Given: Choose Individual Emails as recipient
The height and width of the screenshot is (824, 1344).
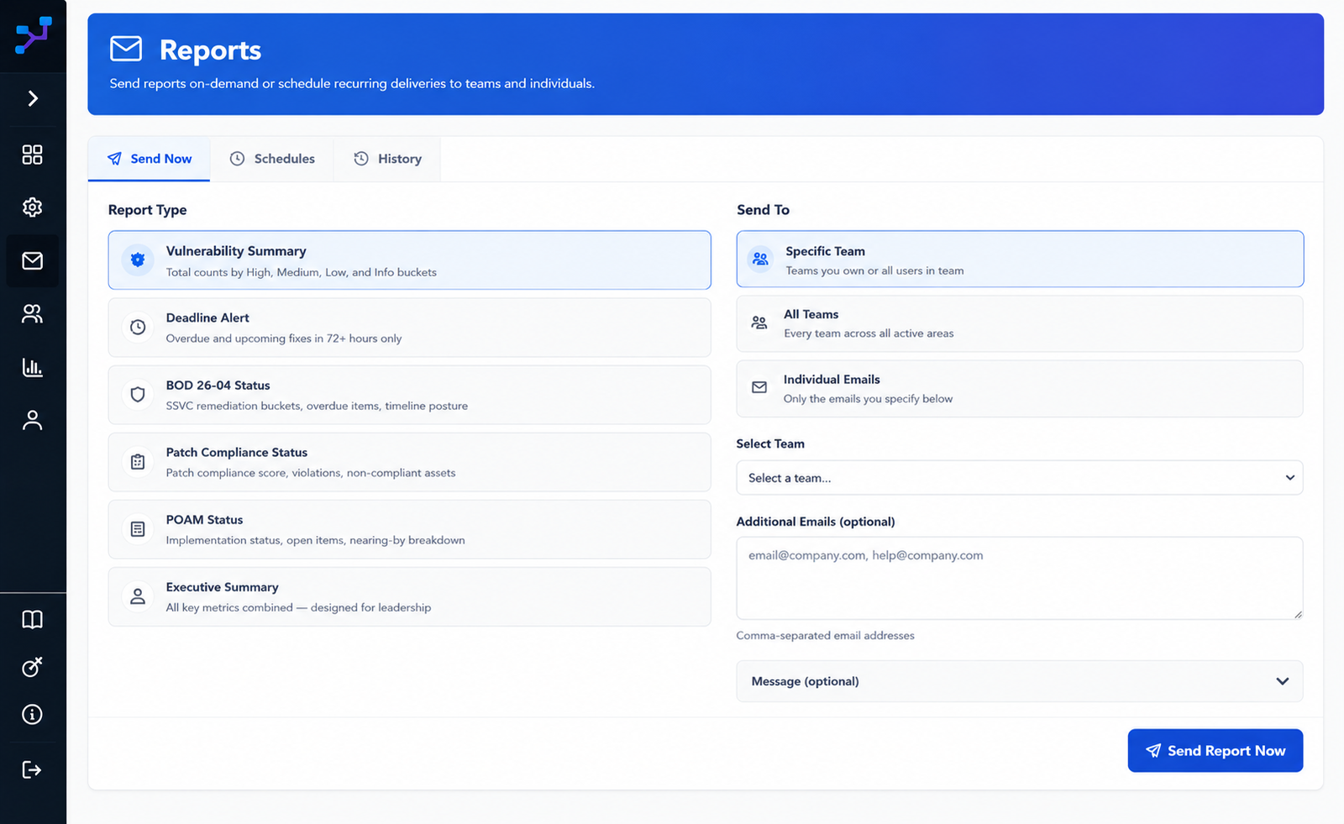Looking at the screenshot, I should (x=1020, y=389).
